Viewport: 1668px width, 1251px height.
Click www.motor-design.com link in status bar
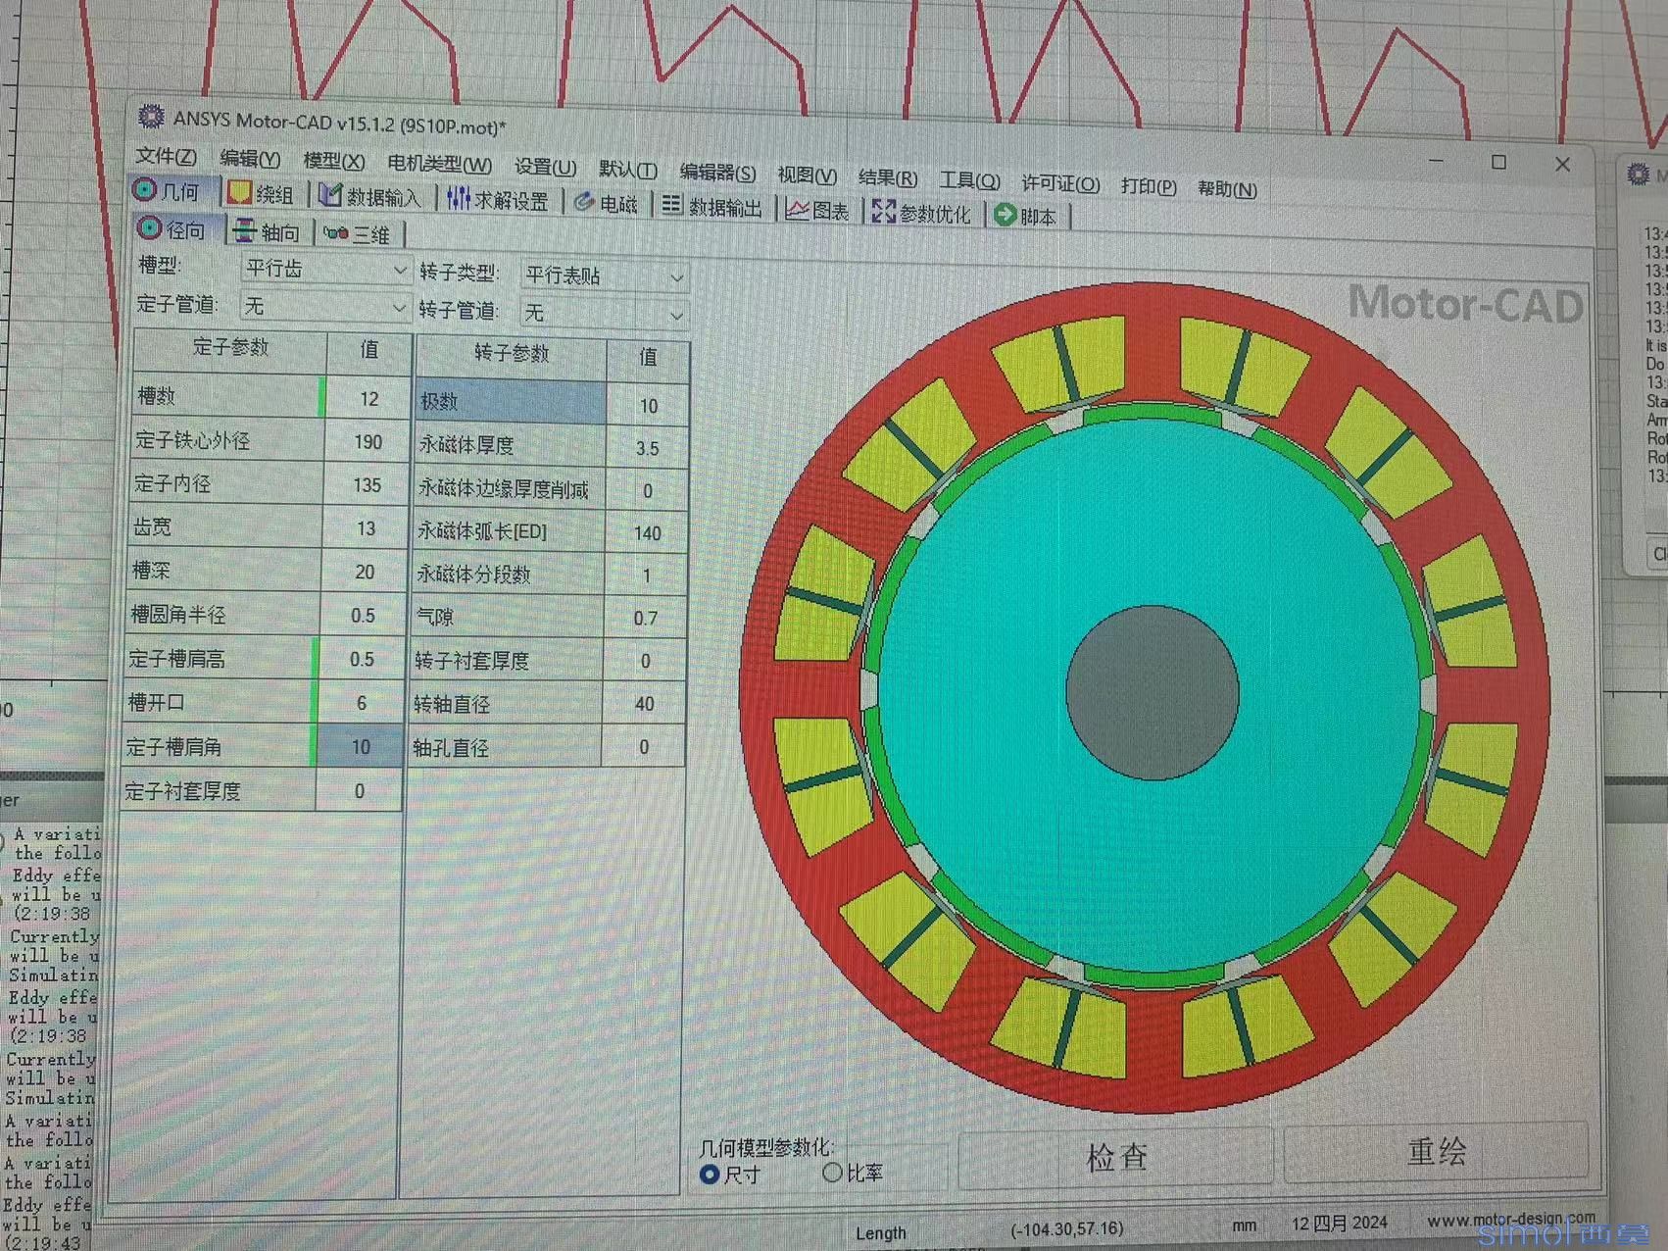[1510, 1220]
